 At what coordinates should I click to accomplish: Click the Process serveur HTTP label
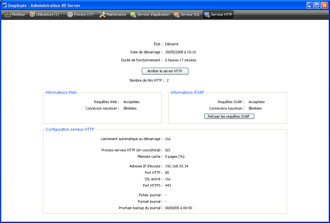coord(132,150)
